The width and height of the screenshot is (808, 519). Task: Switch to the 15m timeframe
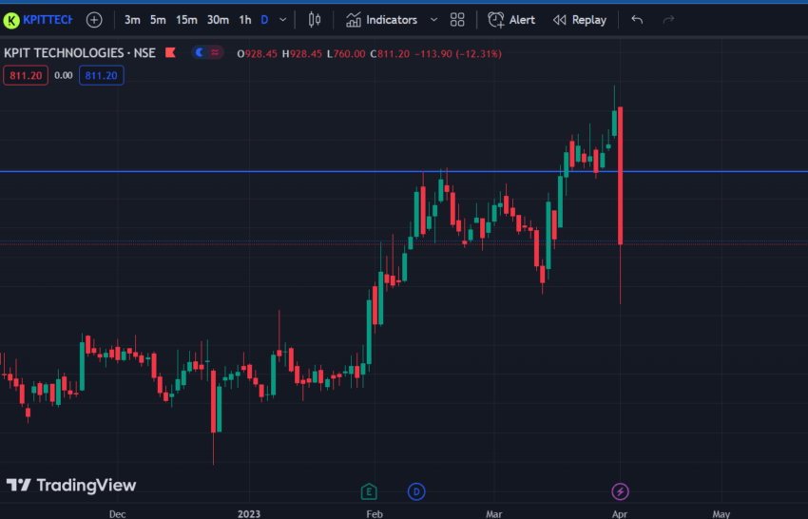pos(186,20)
